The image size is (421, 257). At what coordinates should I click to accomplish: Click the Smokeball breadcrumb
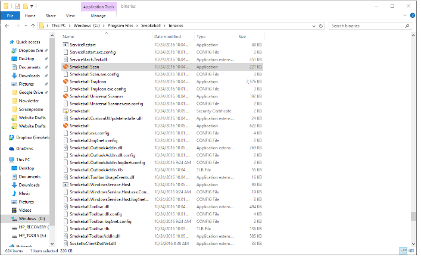tap(151, 26)
